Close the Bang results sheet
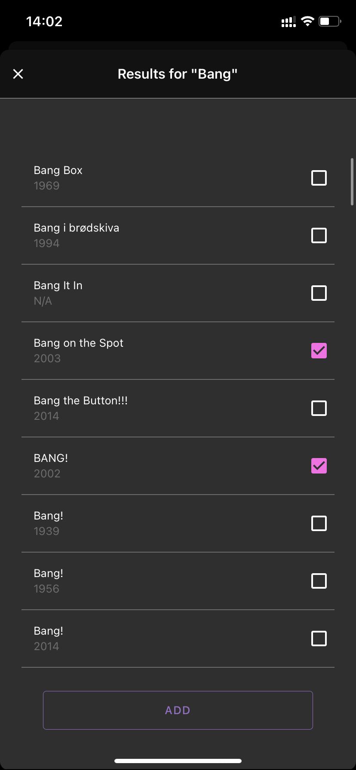This screenshot has height=770, width=356. click(18, 74)
